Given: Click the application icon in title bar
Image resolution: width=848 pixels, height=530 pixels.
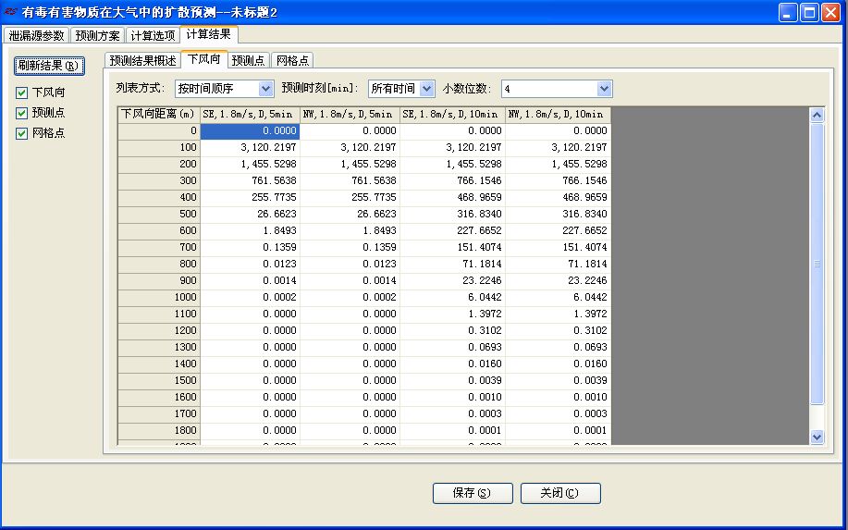Looking at the screenshot, I should pos(11,12).
